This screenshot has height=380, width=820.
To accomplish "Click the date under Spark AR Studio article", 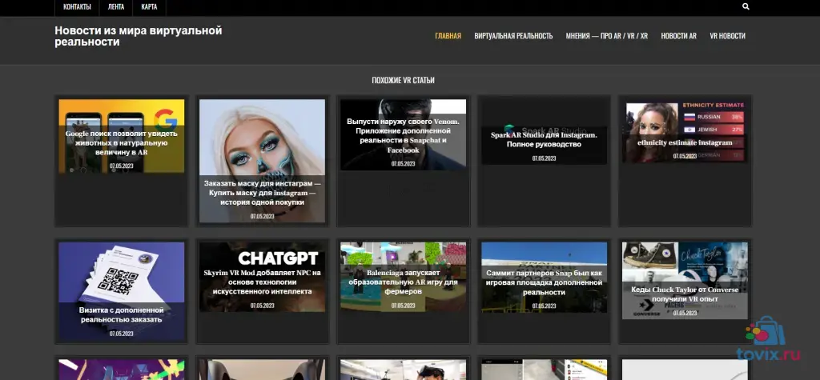I will tap(544, 158).
